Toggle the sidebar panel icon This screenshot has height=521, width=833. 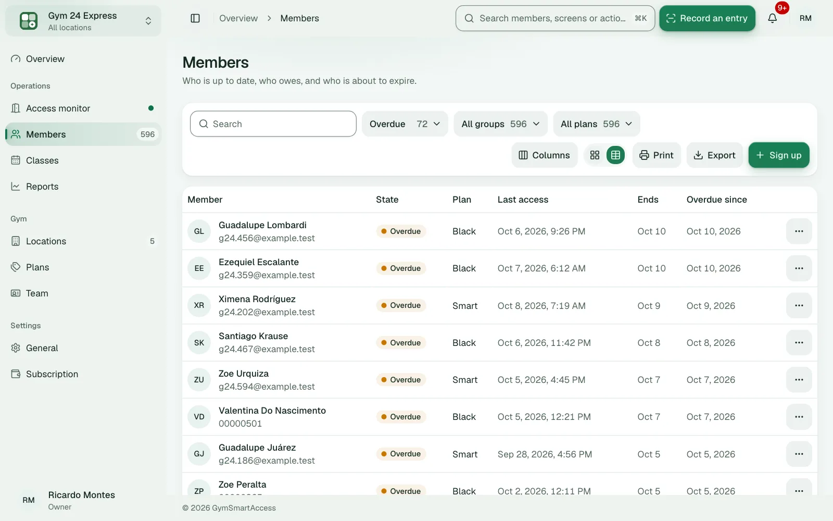click(195, 18)
